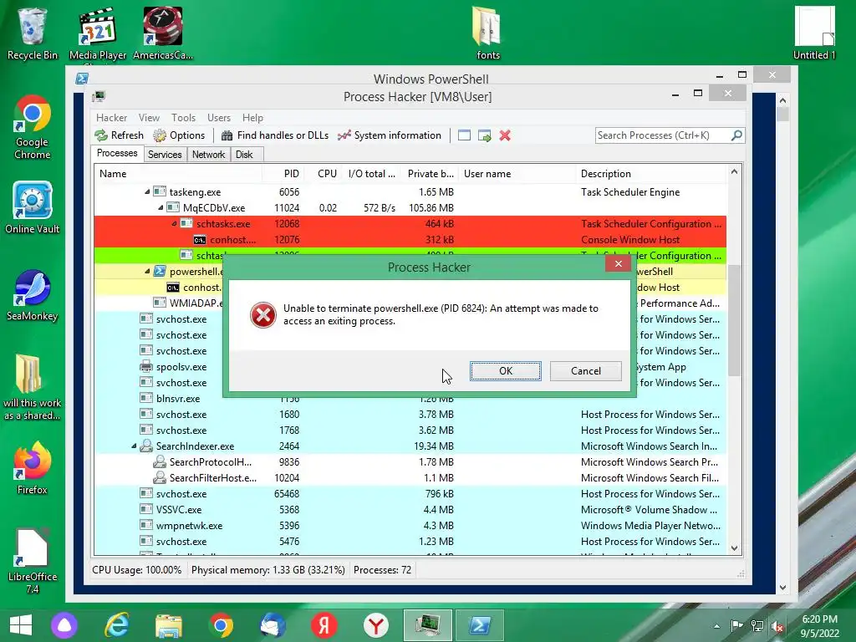Click the process list scroll-down arrow
Viewport: 856px width, 642px height.
point(734,548)
